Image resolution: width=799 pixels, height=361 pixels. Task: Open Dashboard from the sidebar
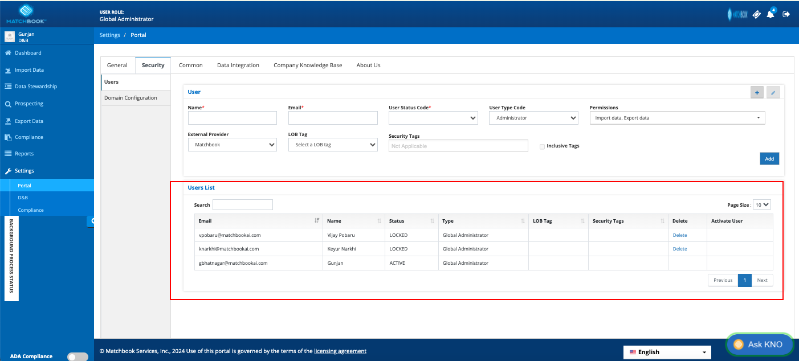[28, 53]
